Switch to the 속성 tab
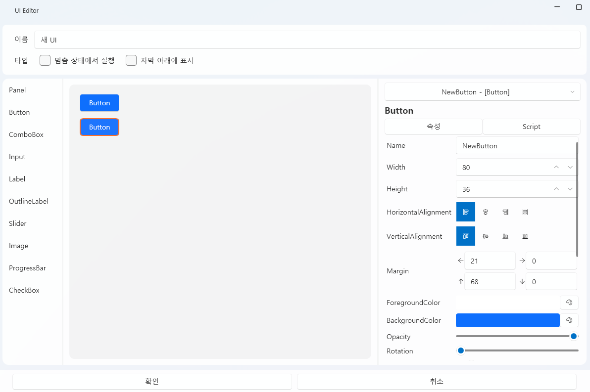590x392 pixels. coord(433,127)
